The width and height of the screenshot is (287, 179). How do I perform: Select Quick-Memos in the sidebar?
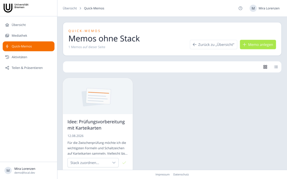pos(29,46)
